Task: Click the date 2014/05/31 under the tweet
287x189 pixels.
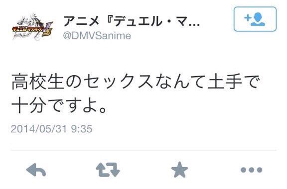Action: [39, 129]
